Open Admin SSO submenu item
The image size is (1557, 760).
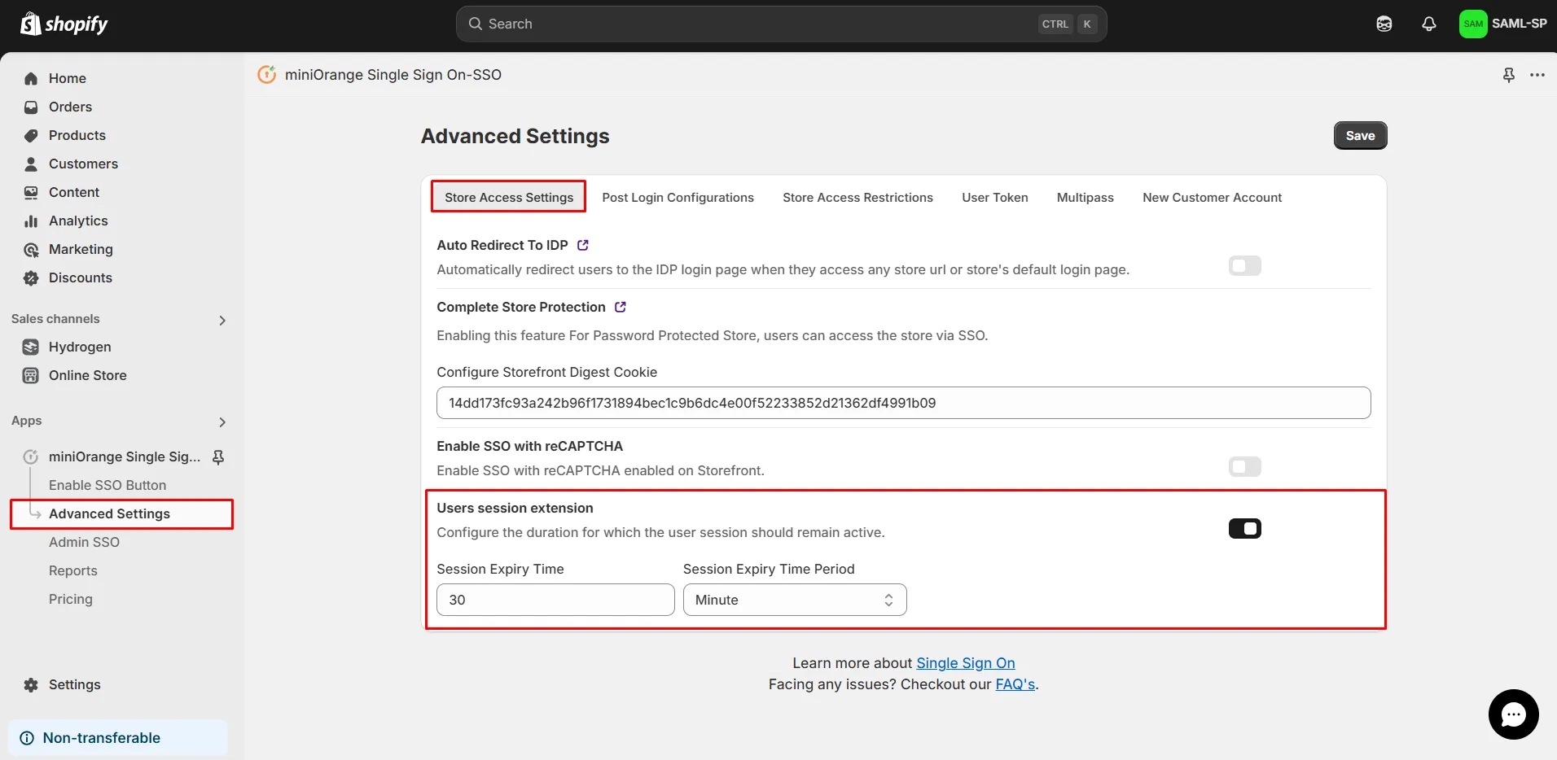coord(84,542)
